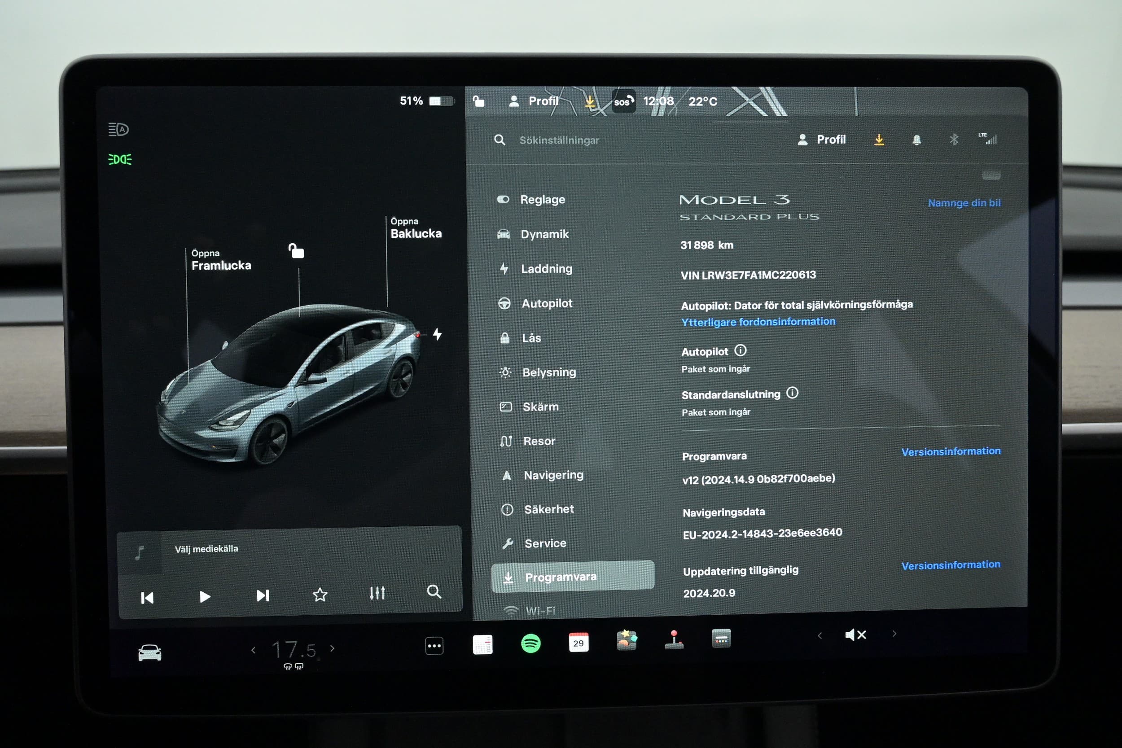Click info icon next to Autopilot

click(x=740, y=350)
